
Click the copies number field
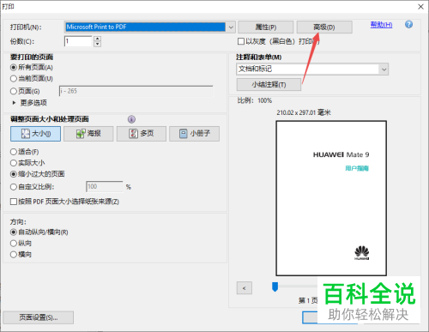tap(78, 41)
